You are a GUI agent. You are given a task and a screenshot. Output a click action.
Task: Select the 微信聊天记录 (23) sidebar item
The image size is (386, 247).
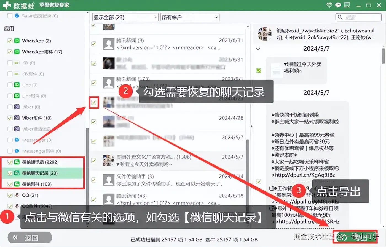(x=42, y=173)
